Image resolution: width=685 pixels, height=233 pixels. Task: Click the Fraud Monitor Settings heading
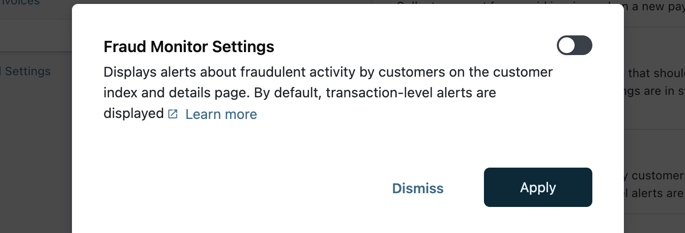(x=189, y=47)
